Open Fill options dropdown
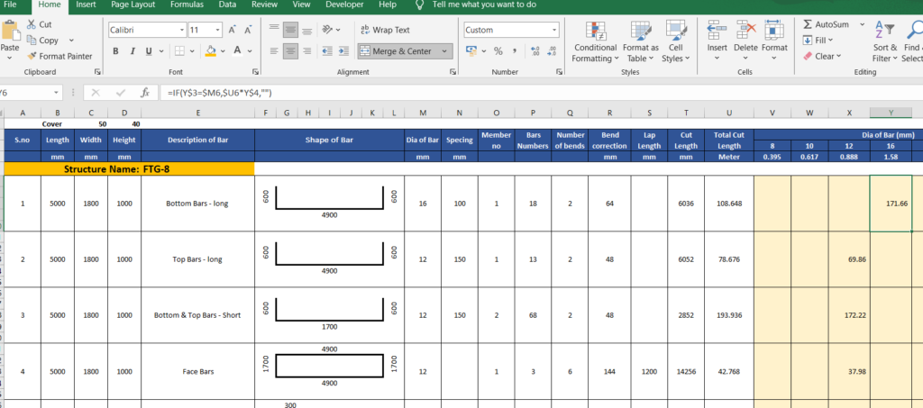The height and width of the screenshot is (408, 923). pyautogui.click(x=818, y=40)
